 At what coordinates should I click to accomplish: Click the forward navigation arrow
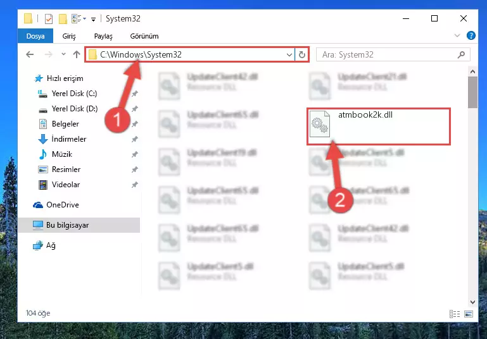pos(49,54)
